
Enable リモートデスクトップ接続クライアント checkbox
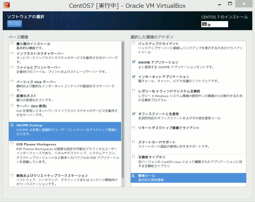click(x=134, y=128)
